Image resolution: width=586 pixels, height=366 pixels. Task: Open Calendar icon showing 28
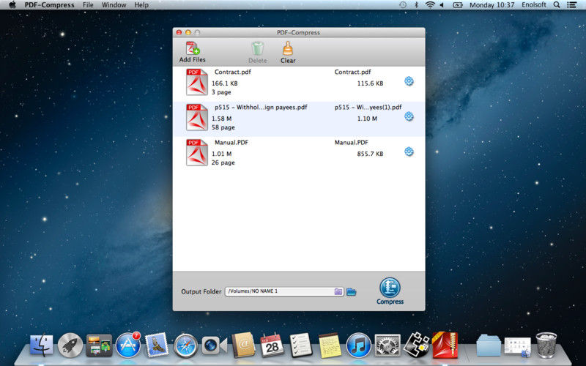[272, 345]
